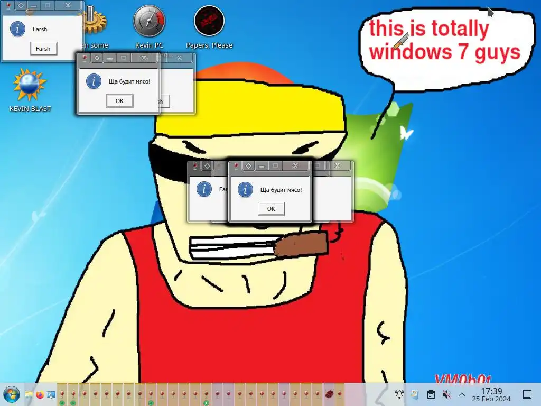Select the gear desktop icon beside the Farsh dialog

pos(94,21)
